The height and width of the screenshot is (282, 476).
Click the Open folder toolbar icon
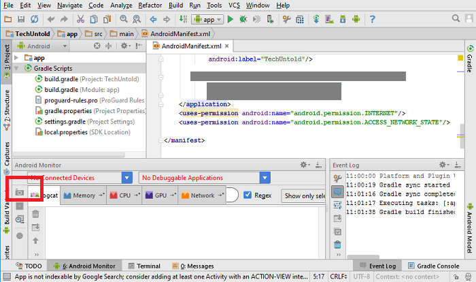coord(8,19)
